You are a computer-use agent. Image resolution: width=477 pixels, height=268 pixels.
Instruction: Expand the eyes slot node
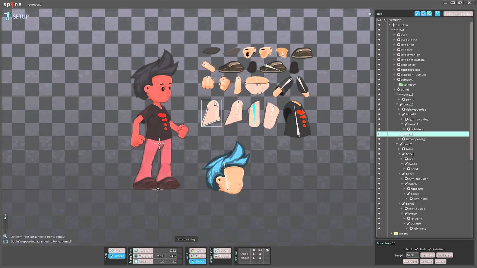[394, 35]
